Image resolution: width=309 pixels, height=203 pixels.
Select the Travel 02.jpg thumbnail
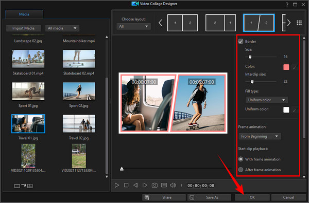coord(79,123)
